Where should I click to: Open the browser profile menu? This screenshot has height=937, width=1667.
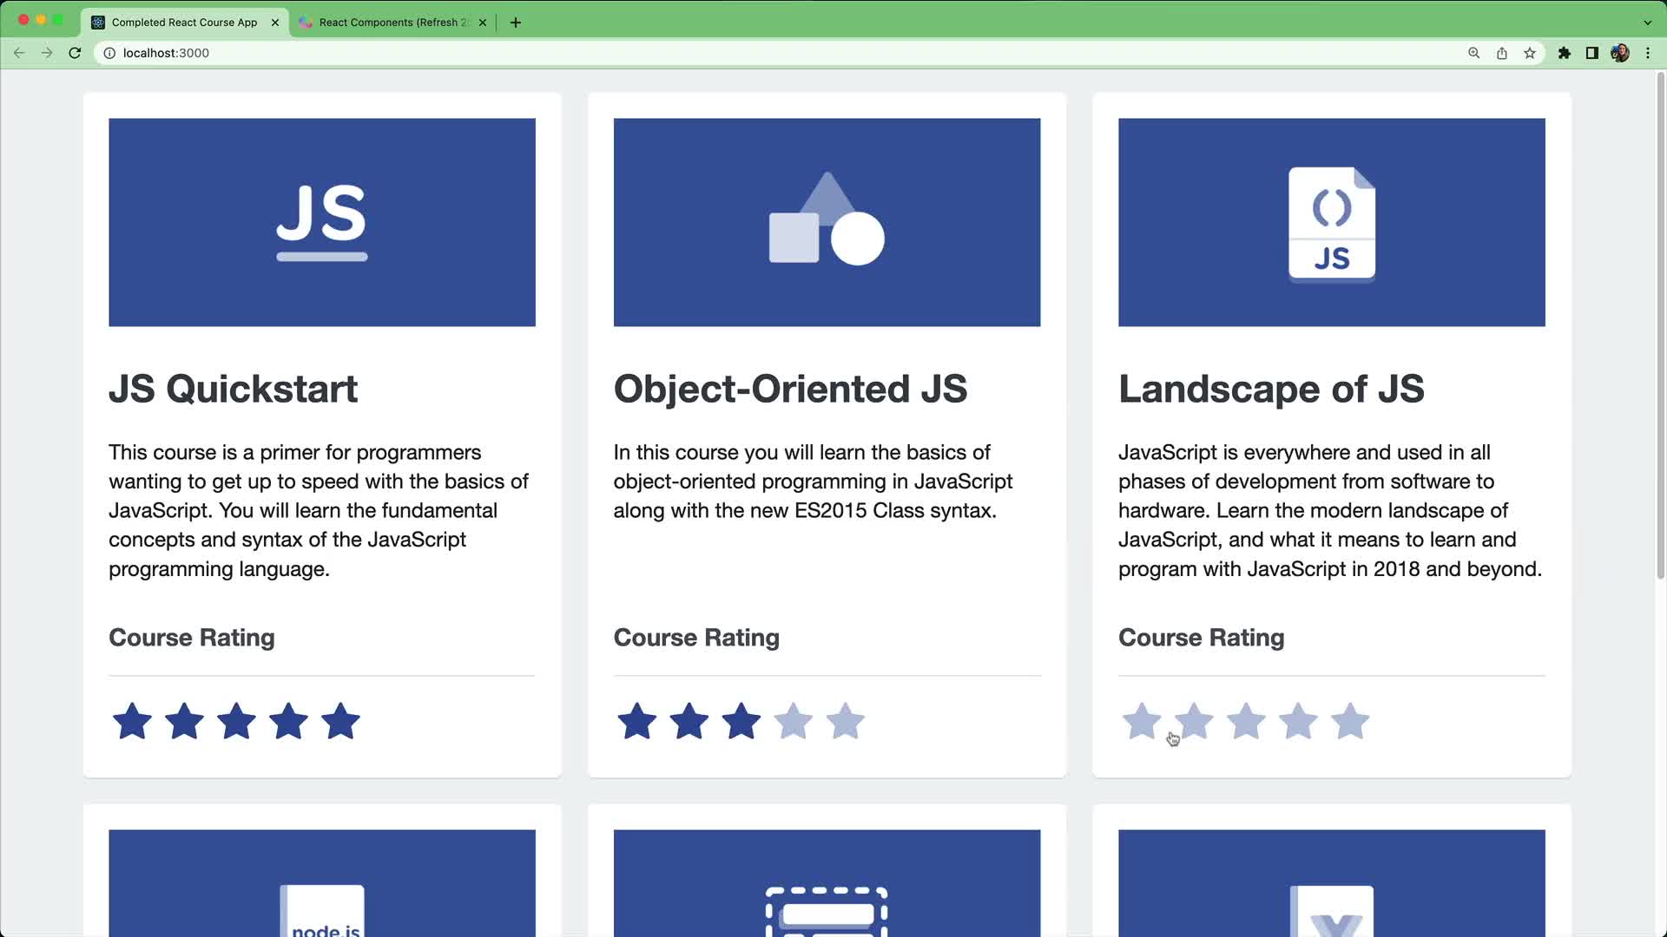point(1620,53)
